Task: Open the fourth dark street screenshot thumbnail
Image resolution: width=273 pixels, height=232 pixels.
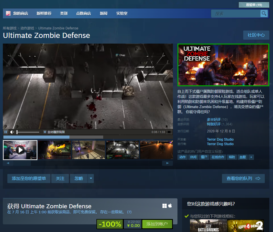Action: [x=122, y=150]
